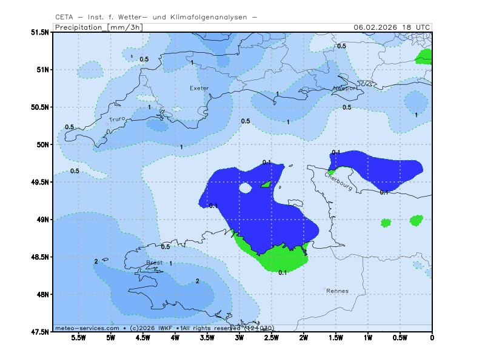Screen dimensions: 485x364
Task: Click the Precipitation [mm/3h] title label
Action: pyautogui.click(x=98, y=27)
